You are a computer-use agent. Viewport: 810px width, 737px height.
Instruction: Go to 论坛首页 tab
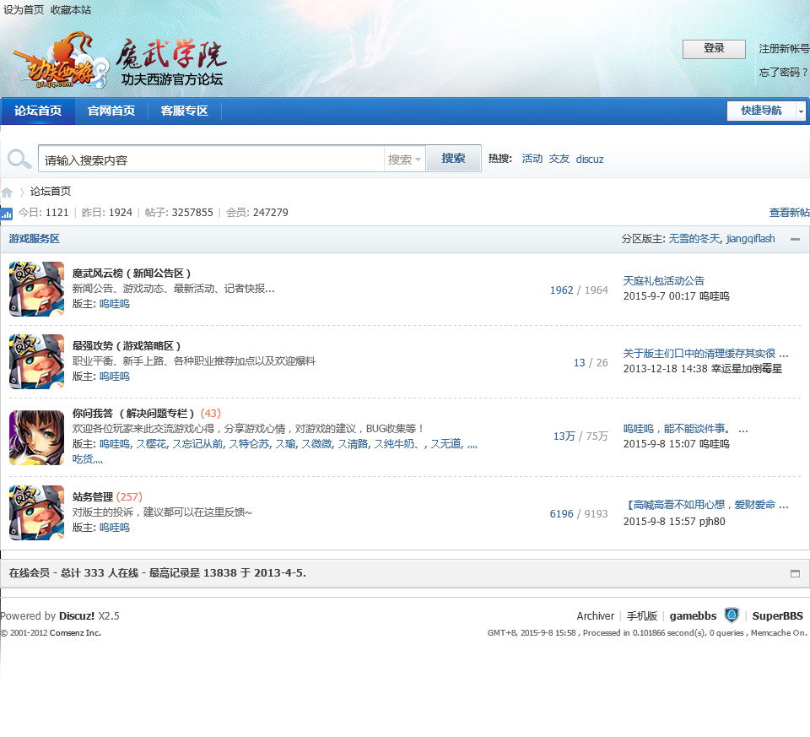[38, 111]
